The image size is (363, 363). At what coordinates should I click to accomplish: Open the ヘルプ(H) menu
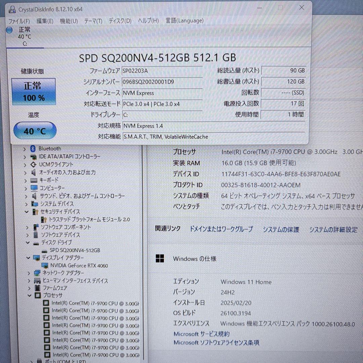pyautogui.click(x=149, y=21)
